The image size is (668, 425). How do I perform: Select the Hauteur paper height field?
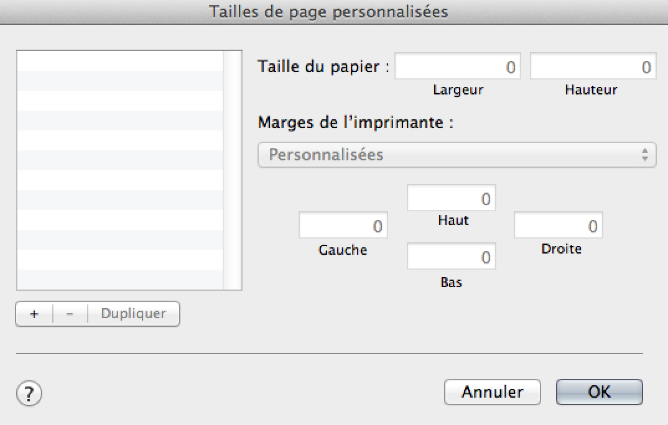point(593,67)
